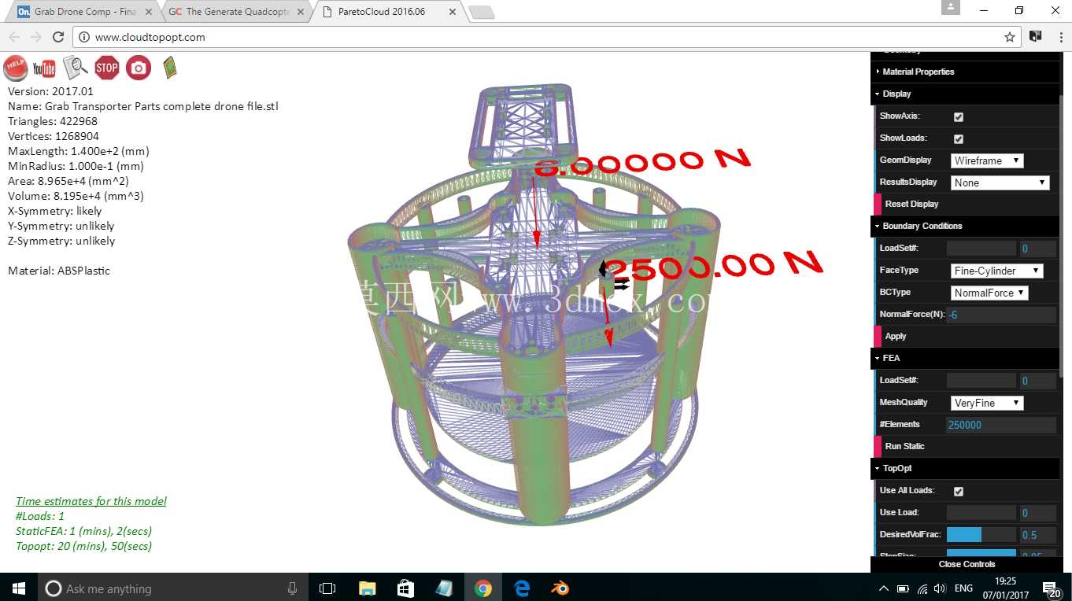The width and height of the screenshot is (1072, 601).
Task: Click the document with magnifier icon
Action: tap(76, 68)
